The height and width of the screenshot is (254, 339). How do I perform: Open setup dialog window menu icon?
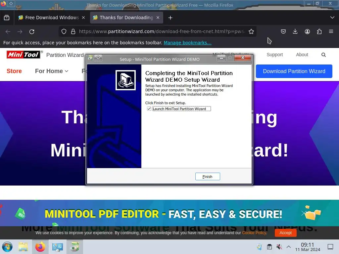click(x=90, y=58)
